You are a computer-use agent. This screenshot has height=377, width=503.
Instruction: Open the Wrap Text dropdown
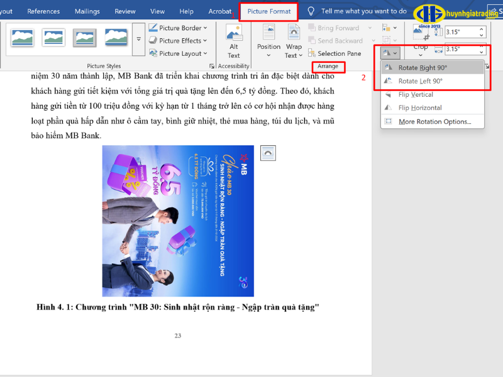[x=294, y=41]
